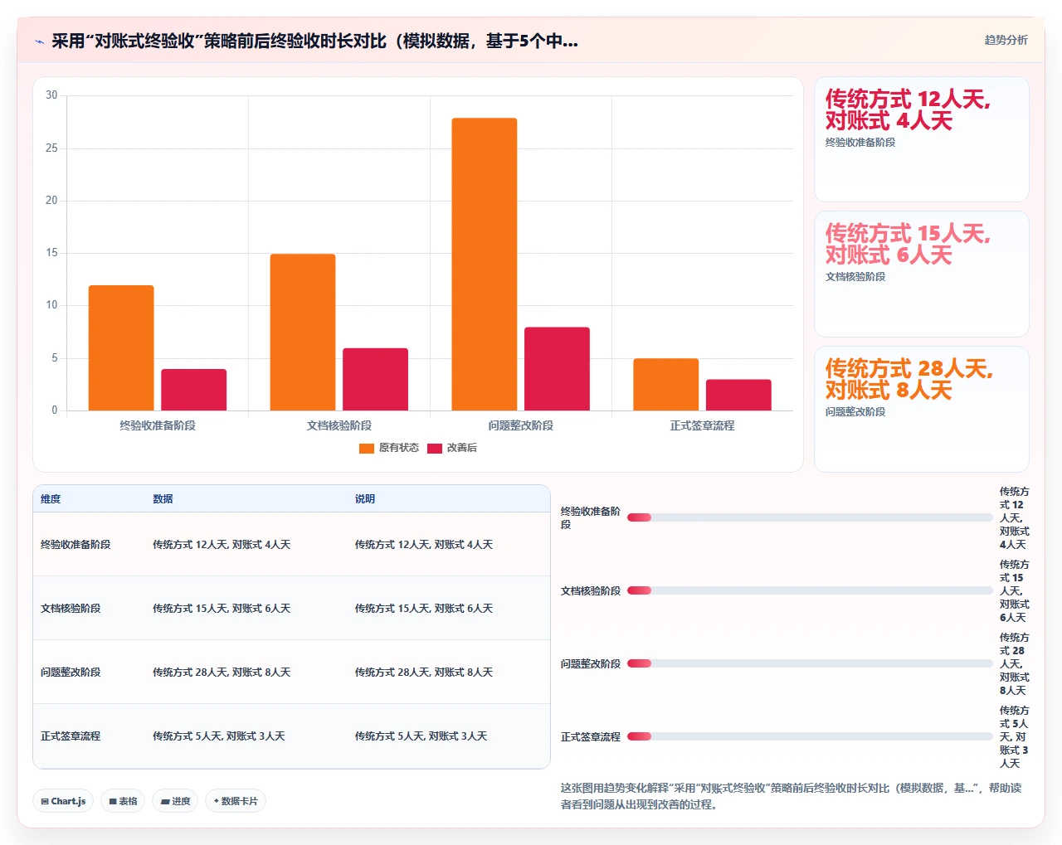Click the 趋势分析 label at top right
This screenshot has width=1062, height=845.
pyautogui.click(x=1006, y=40)
